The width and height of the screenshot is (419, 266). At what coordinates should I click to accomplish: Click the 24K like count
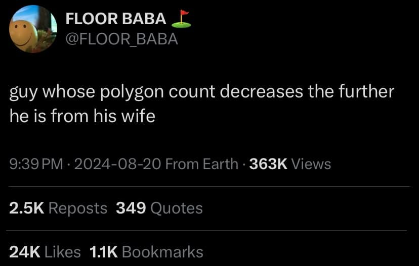pos(24,251)
